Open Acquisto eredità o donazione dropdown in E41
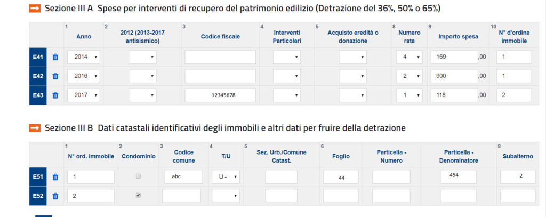This screenshot has height=217, width=546. [x=352, y=57]
